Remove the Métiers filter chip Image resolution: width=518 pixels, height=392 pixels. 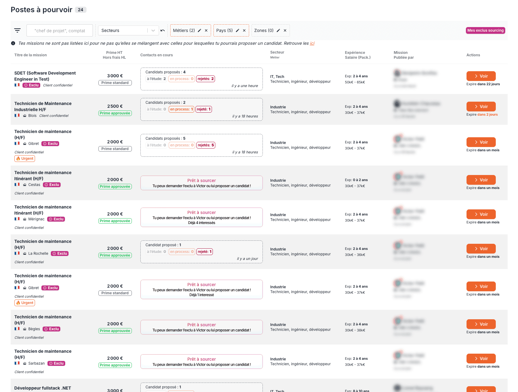pyautogui.click(x=206, y=30)
